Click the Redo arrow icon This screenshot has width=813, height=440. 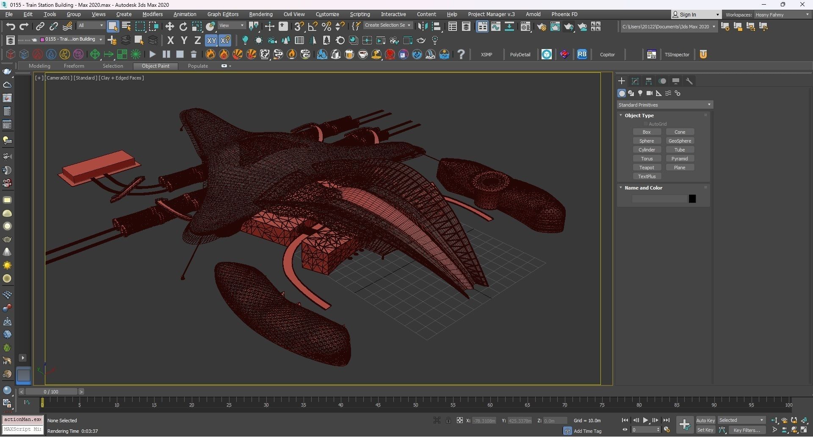click(x=24, y=26)
